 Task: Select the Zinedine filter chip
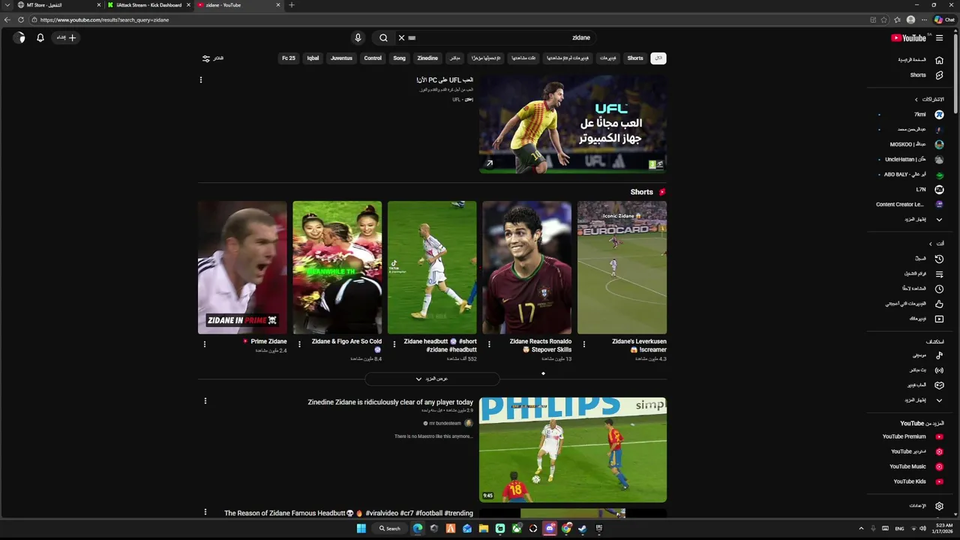point(427,58)
